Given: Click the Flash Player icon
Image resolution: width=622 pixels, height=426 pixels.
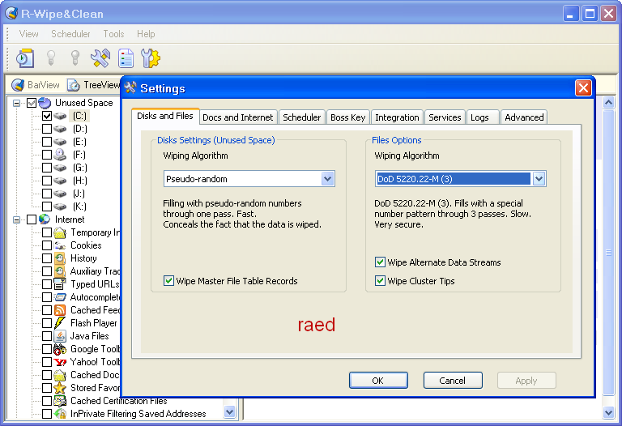Looking at the screenshot, I should click(x=60, y=323).
